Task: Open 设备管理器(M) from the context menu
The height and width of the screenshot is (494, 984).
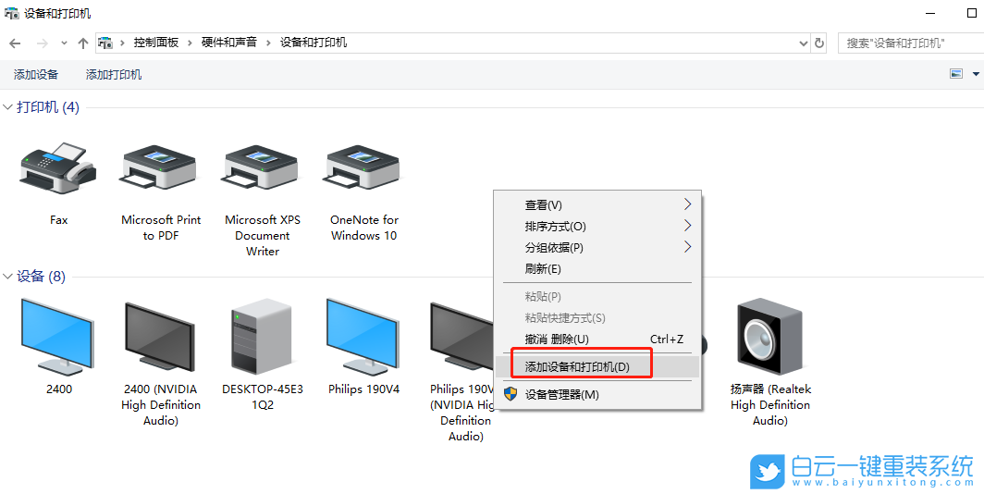Action: pos(598,394)
